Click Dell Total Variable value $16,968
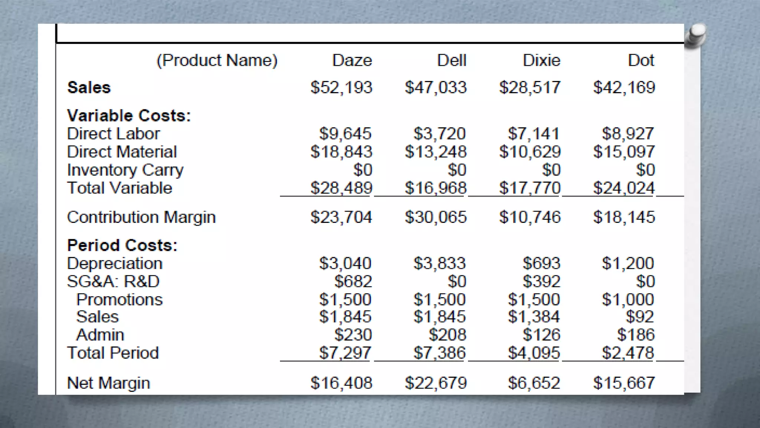This screenshot has width=760, height=428. (x=436, y=188)
